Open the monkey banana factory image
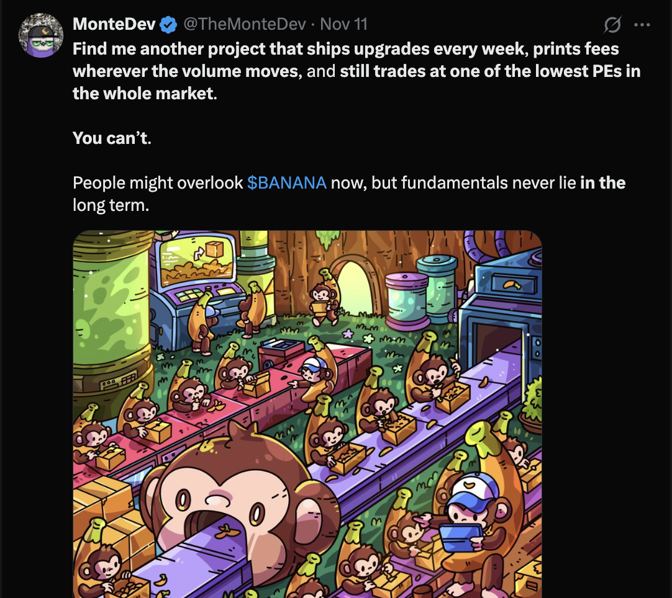 coord(307,414)
